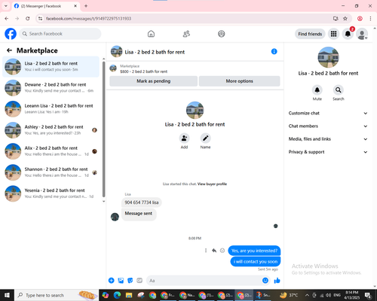React to 'Yes, are you interested?' message
This screenshot has width=377, height=301.
coord(222,251)
